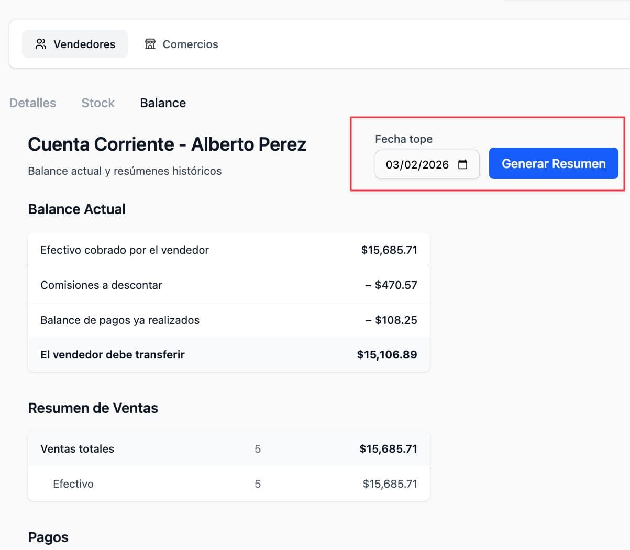Click the people icon next to Vendedores
This screenshot has width=630, height=550.
pyautogui.click(x=40, y=44)
